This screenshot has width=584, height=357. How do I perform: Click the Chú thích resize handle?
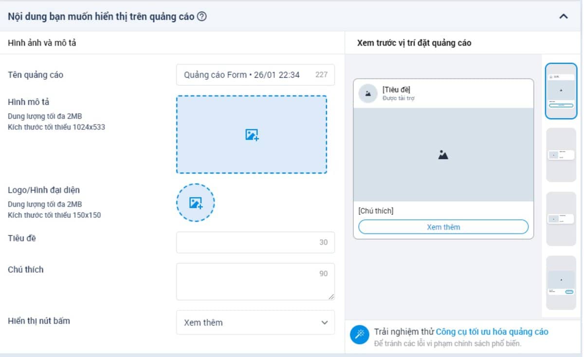coord(331,297)
